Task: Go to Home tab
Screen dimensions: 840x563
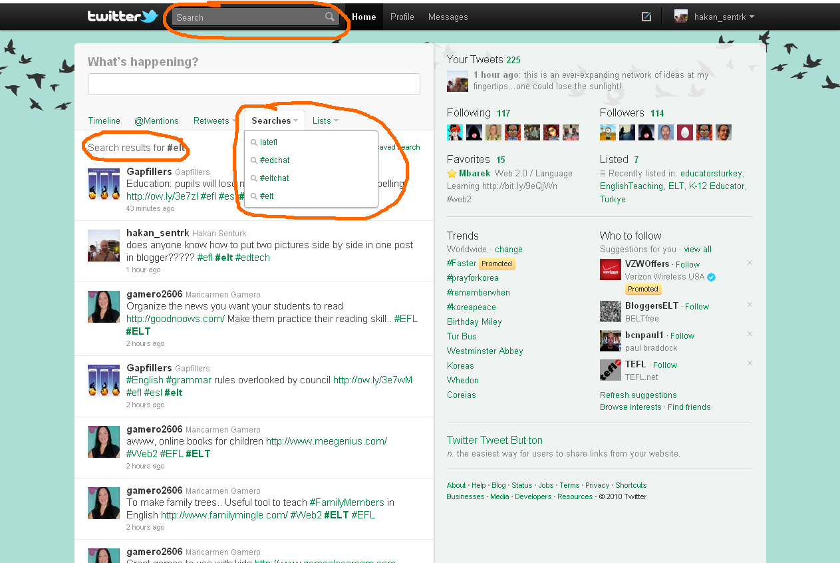Action: 364,17
